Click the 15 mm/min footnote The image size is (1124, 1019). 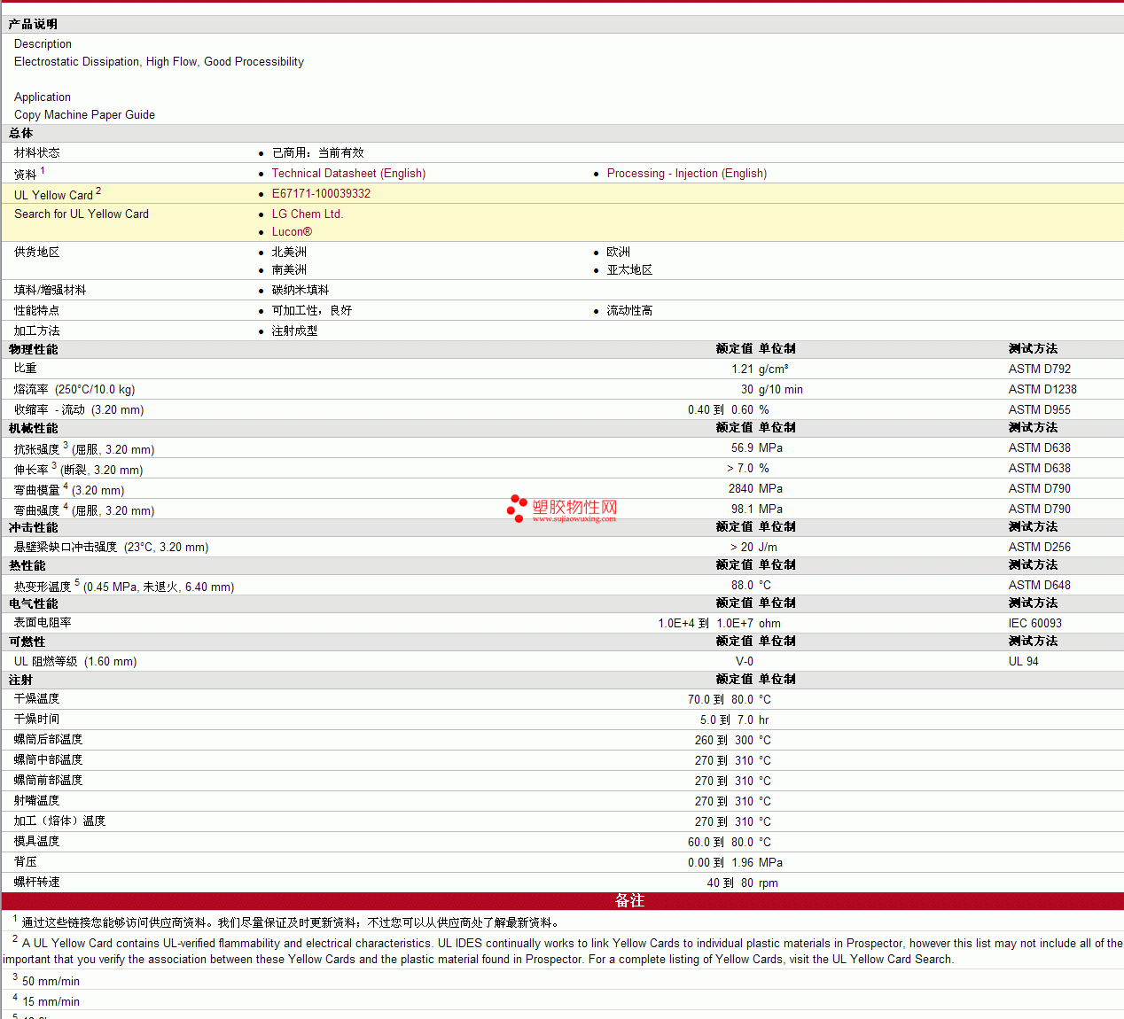(x=51, y=1002)
